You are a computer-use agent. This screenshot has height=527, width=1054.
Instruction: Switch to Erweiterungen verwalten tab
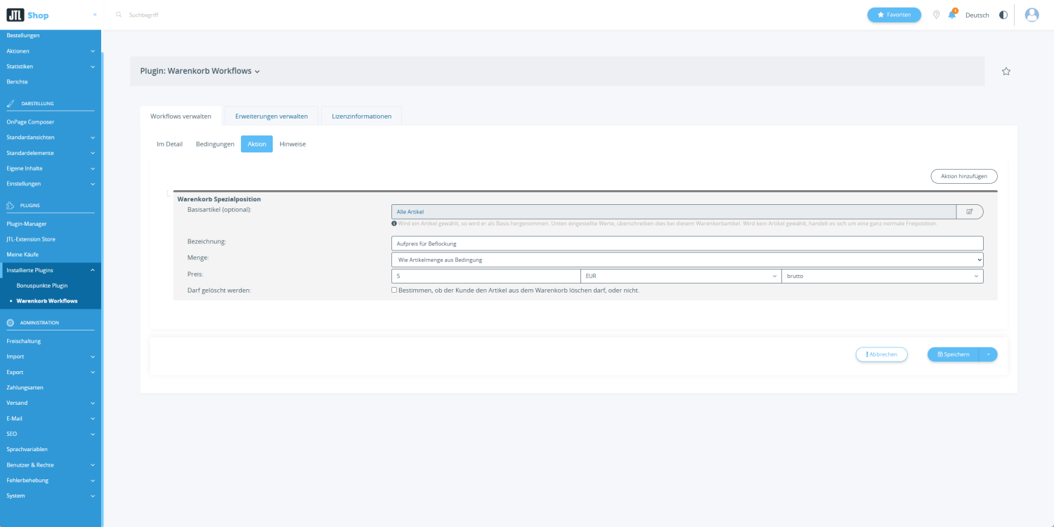[x=271, y=116]
